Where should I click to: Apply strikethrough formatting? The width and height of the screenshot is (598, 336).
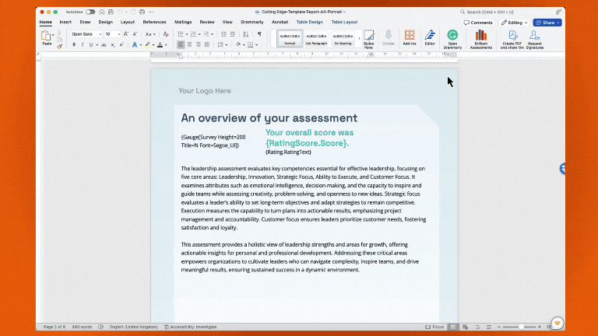[x=104, y=45]
